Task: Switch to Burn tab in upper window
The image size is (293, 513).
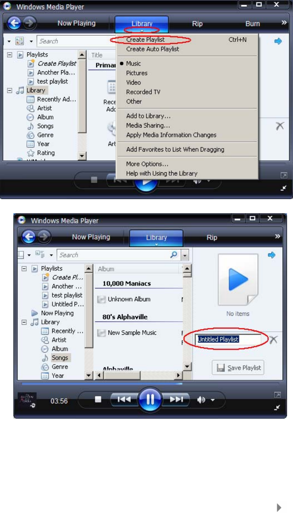Action: coord(253,24)
